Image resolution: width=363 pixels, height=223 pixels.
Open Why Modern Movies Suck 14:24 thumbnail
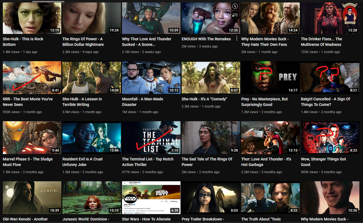pyautogui.click(x=270, y=18)
